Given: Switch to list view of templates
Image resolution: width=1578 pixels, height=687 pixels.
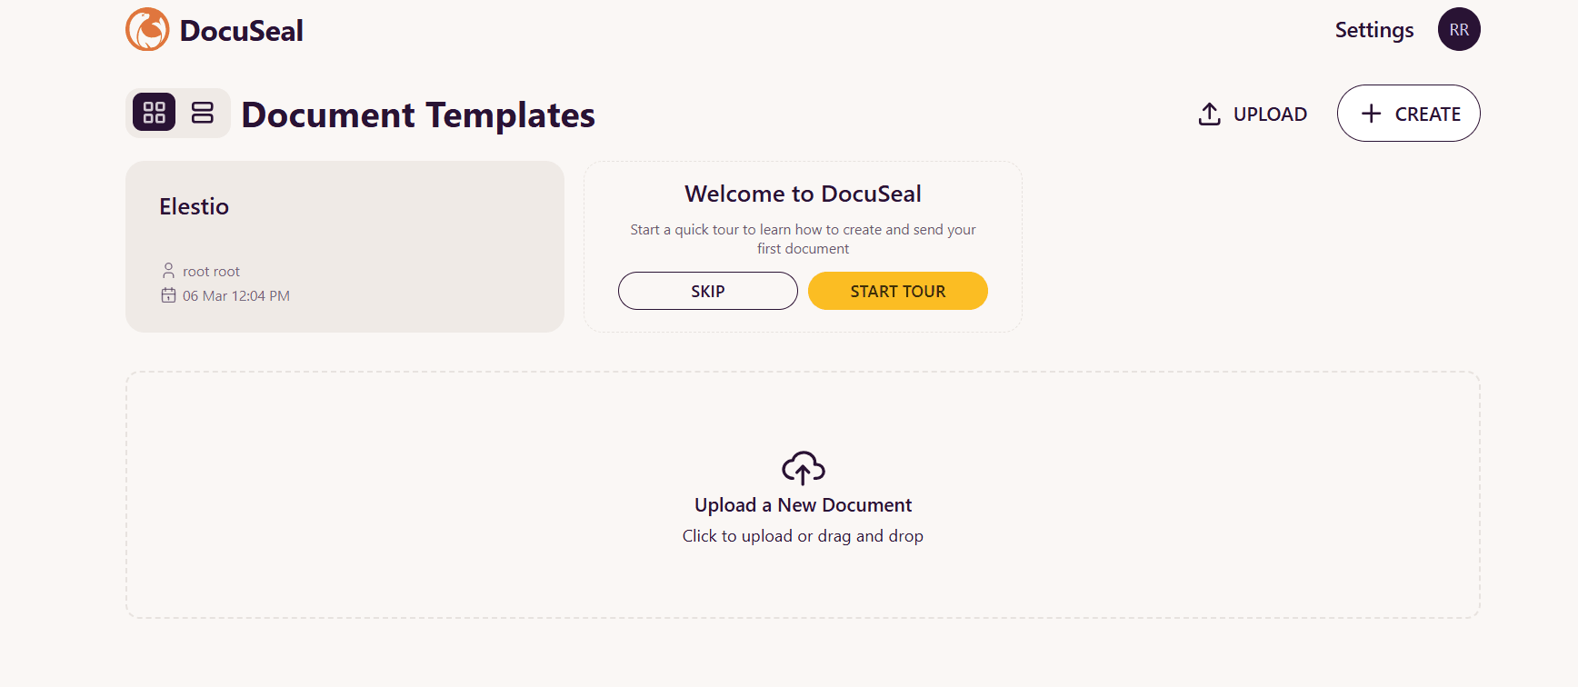Looking at the screenshot, I should [202, 113].
